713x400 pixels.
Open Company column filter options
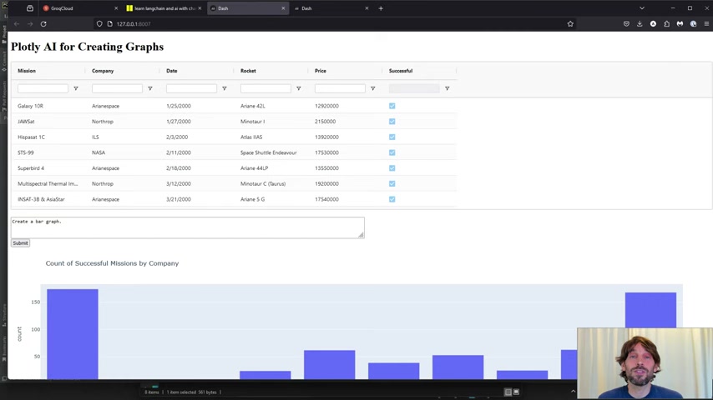point(150,88)
